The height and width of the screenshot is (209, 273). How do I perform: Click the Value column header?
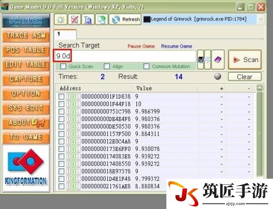[x=165, y=88]
